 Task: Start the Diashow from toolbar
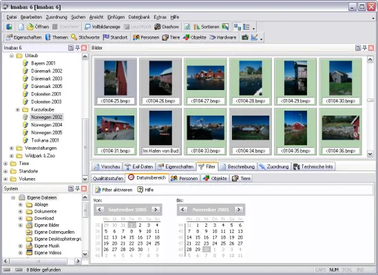[167, 27]
